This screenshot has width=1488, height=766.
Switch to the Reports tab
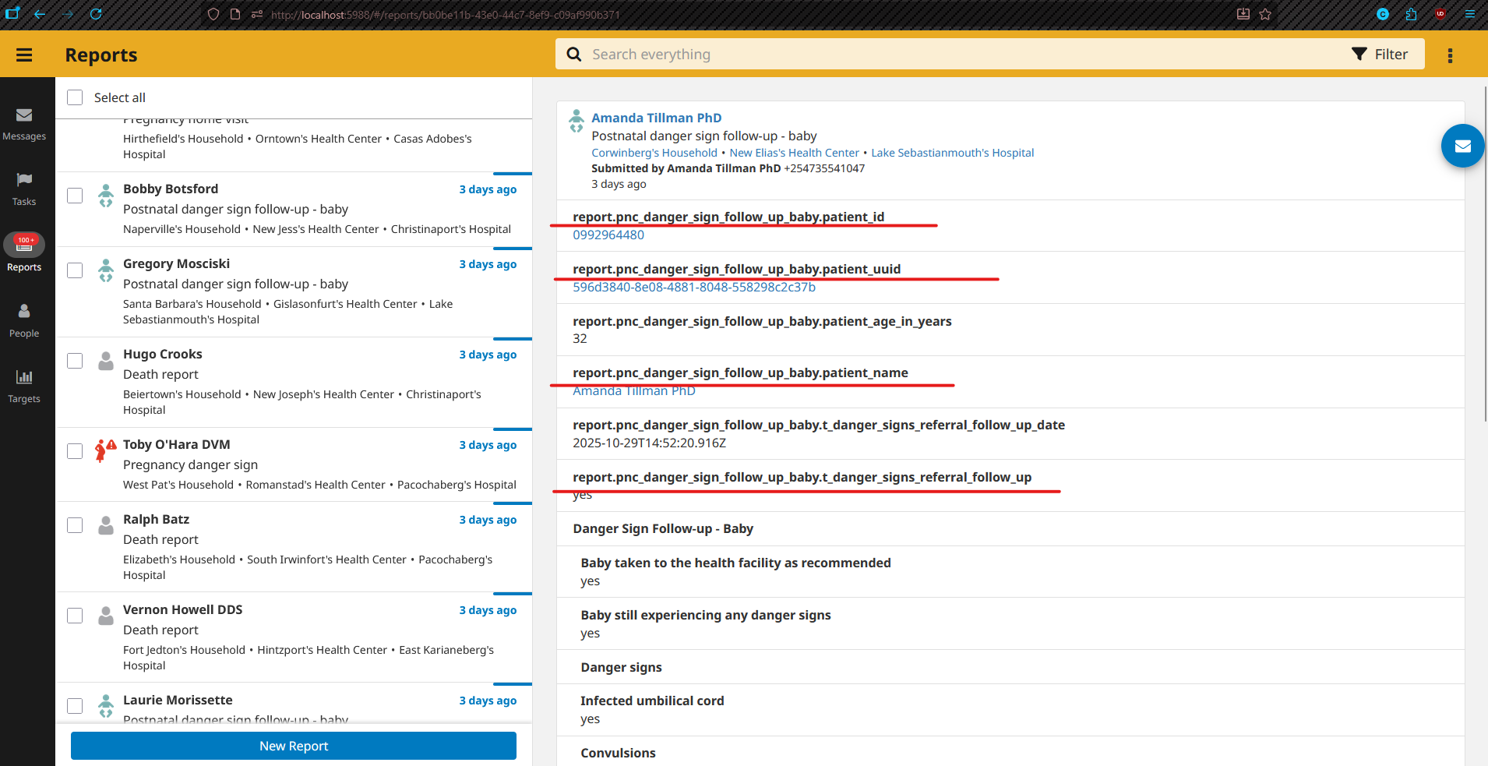pos(24,252)
